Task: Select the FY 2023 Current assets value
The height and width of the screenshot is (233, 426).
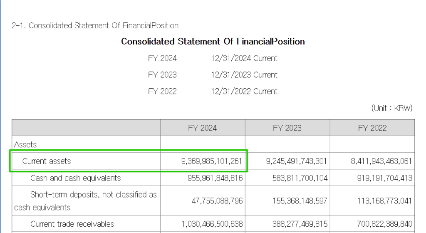Action: pos(297,161)
